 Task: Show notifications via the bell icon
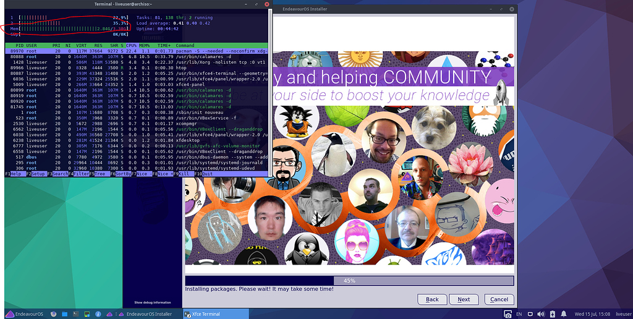tap(563, 314)
